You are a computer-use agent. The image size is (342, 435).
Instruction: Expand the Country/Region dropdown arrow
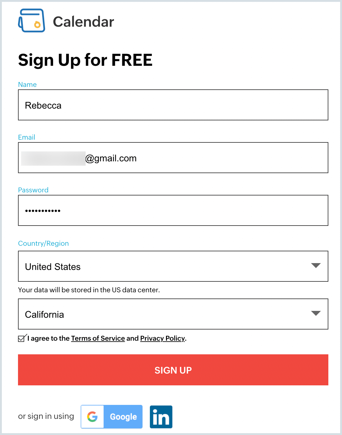[316, 266]
